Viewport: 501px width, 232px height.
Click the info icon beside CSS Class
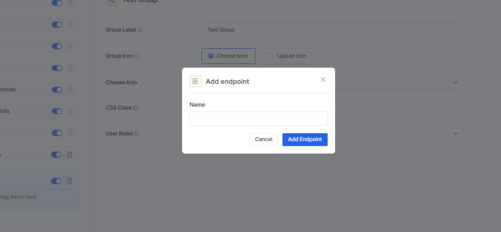[x=136, y=108]
